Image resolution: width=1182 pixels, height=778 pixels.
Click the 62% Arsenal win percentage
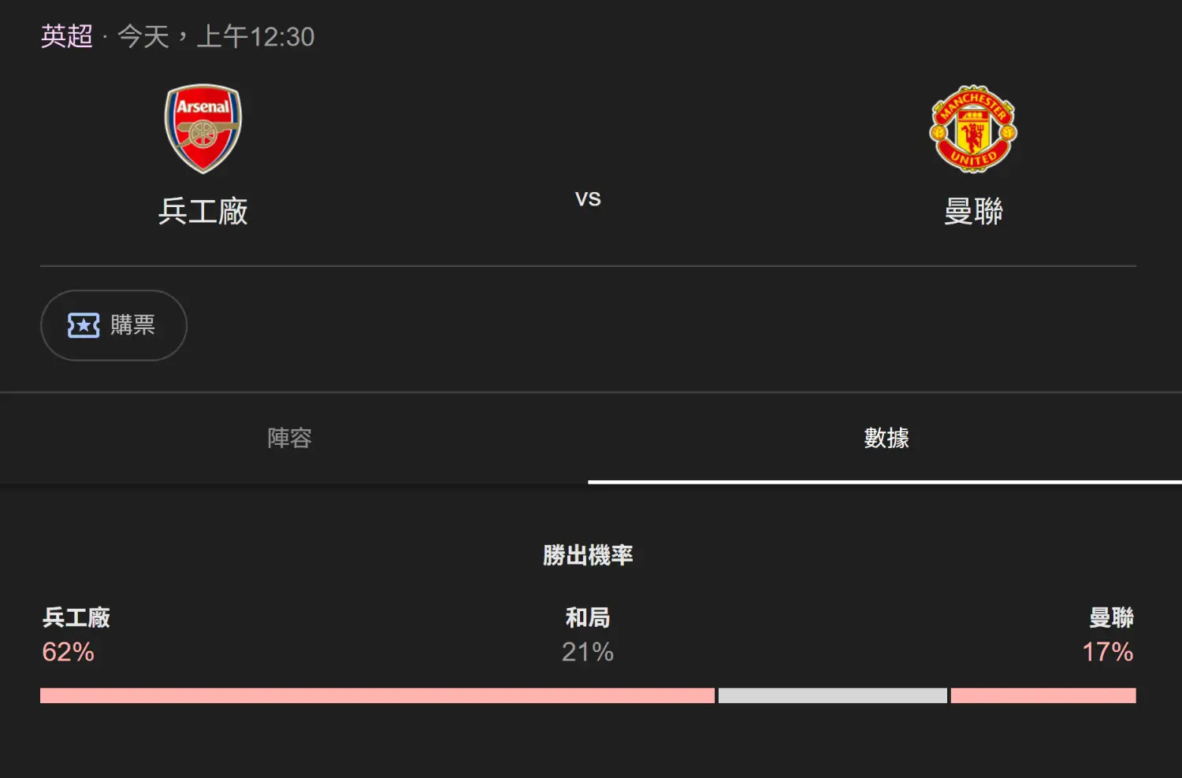[x=69, y=652]
